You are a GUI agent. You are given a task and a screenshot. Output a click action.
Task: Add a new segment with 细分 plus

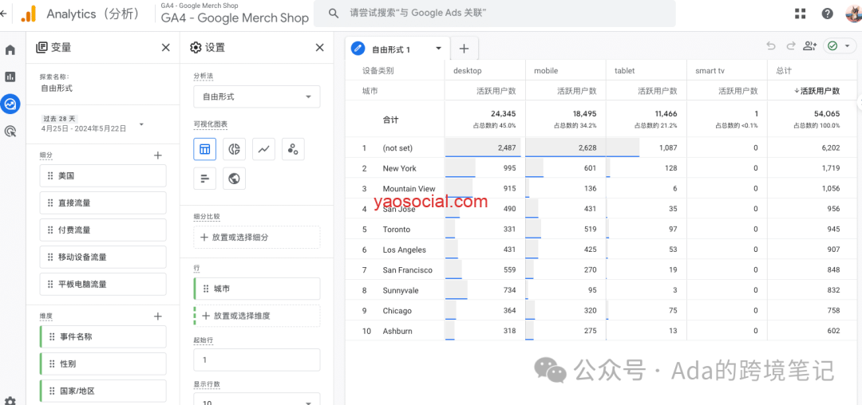158,155
